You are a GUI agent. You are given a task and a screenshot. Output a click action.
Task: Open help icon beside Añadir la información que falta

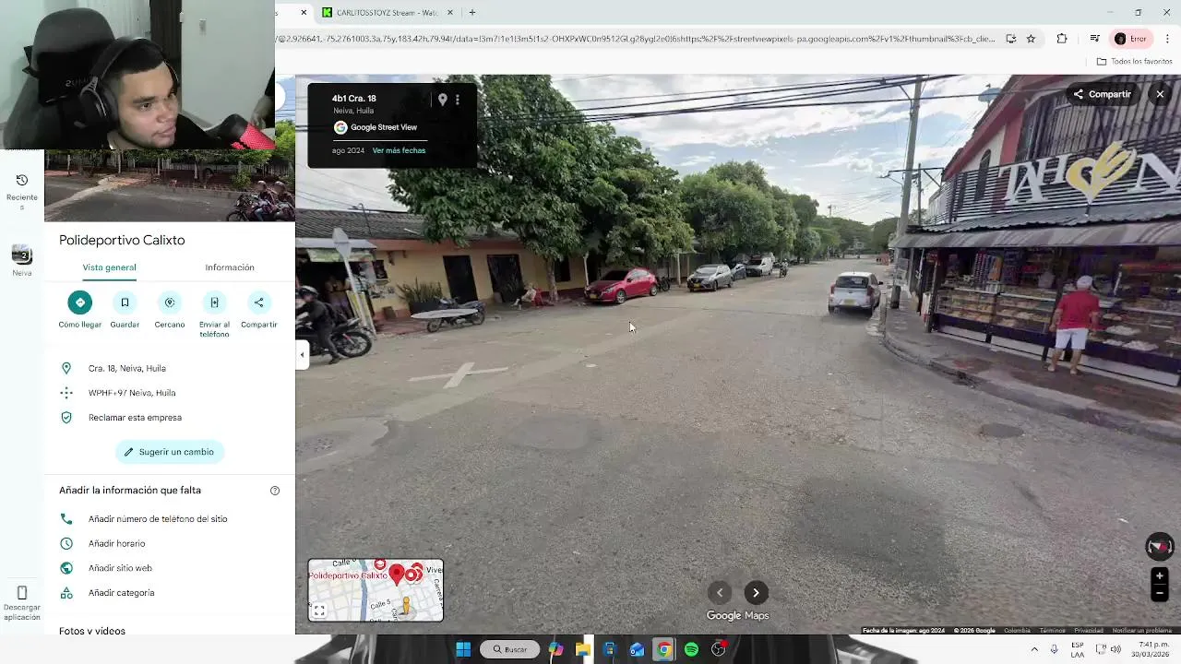(275, 491)
